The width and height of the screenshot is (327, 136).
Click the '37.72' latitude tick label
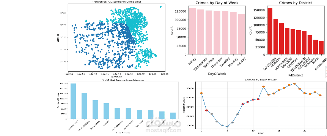(63, 62)
